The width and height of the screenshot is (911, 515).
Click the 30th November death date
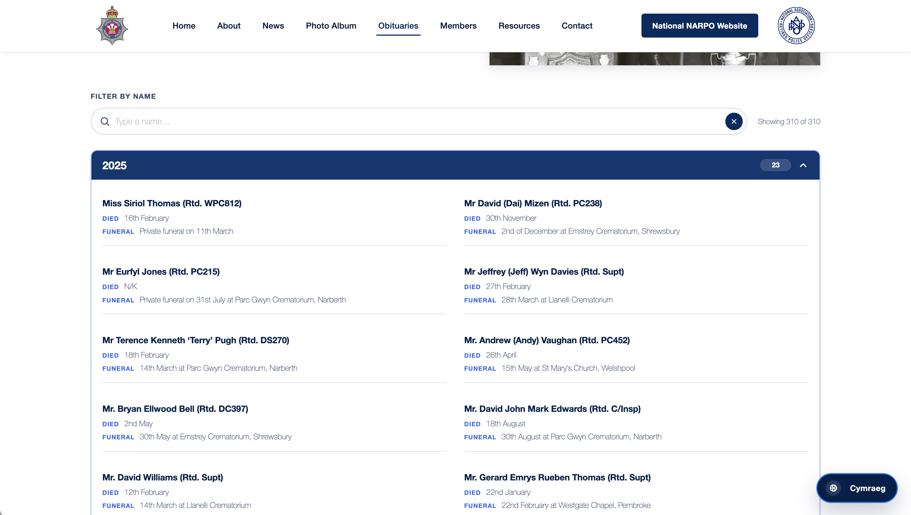point(511,218)
